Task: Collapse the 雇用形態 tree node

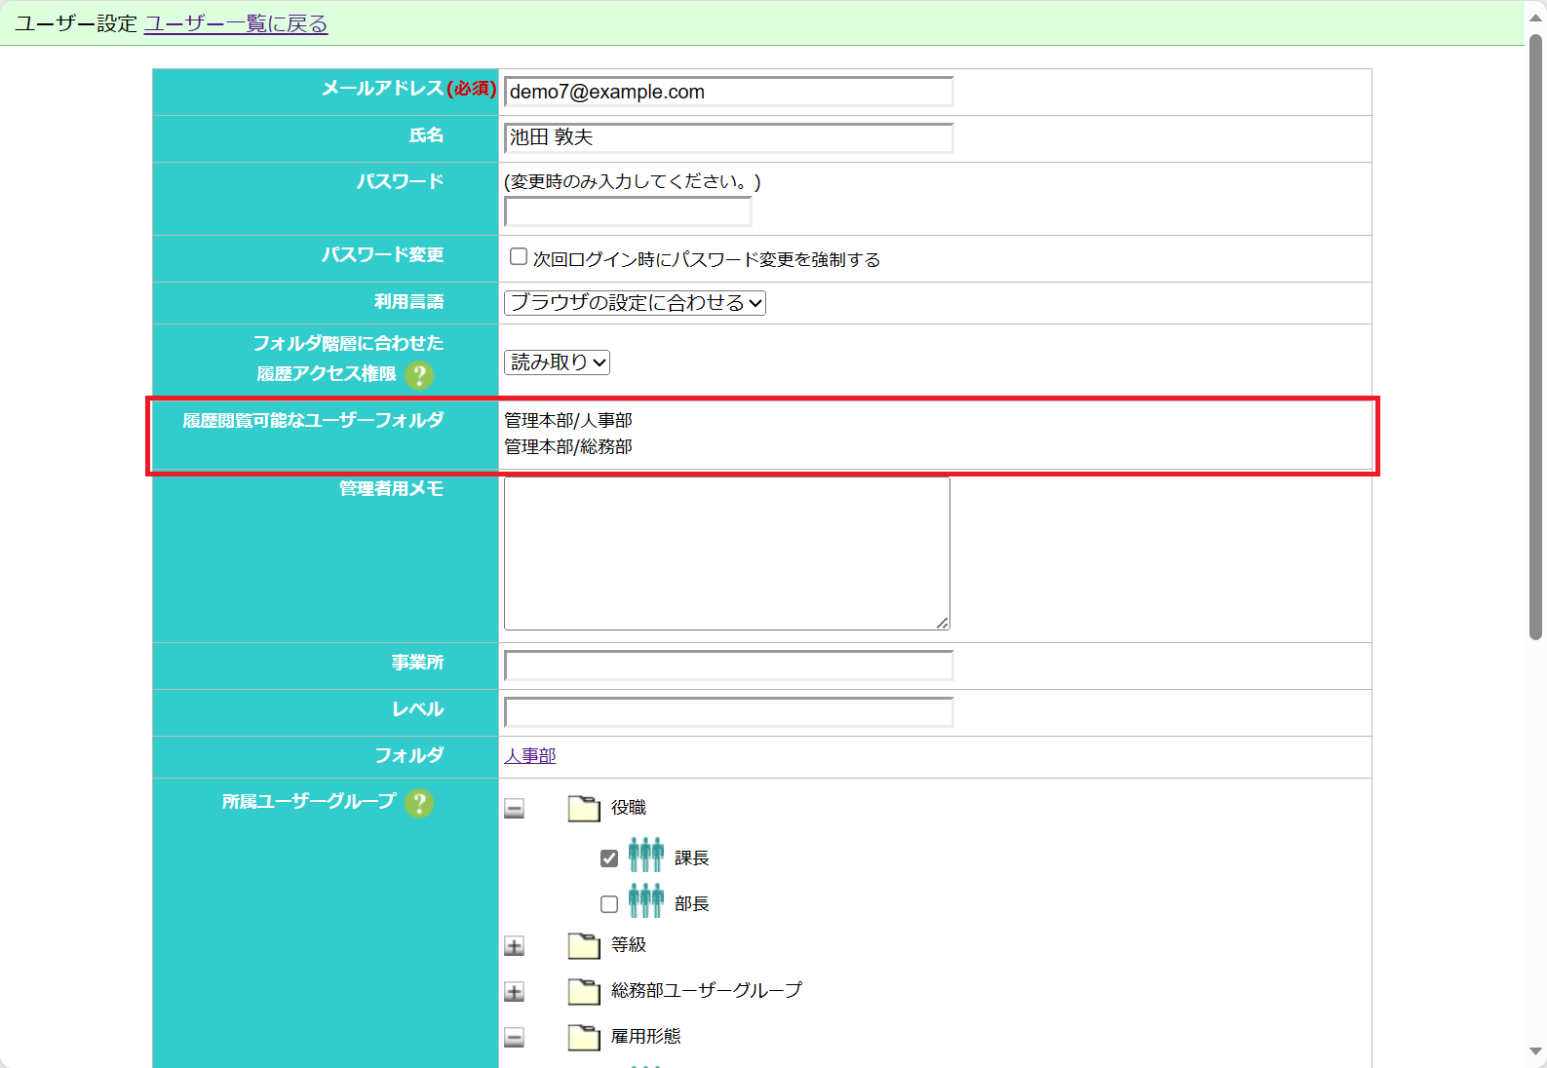Action: 514,1038
